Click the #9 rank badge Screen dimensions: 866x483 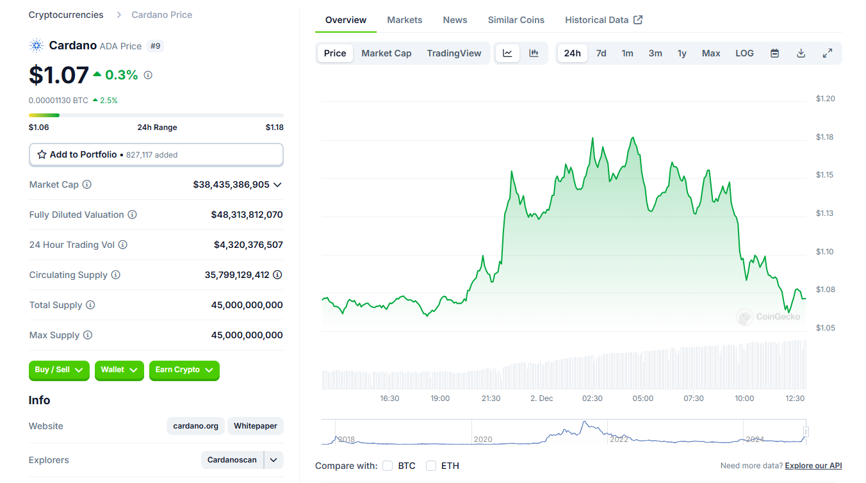tap(155, 45)
